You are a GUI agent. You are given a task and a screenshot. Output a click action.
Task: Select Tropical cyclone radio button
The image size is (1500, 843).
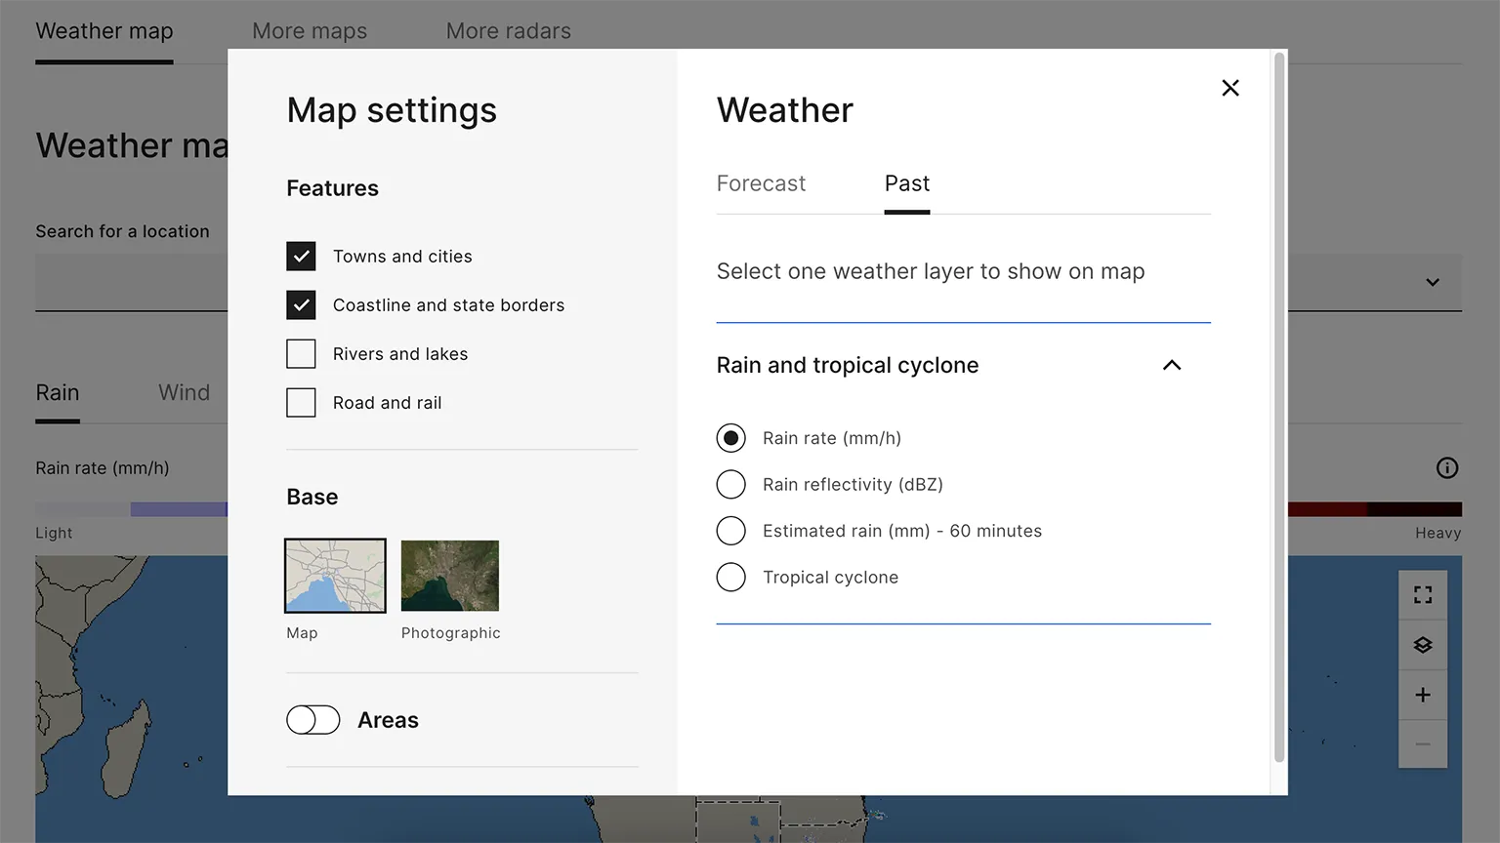click(730, 578)
